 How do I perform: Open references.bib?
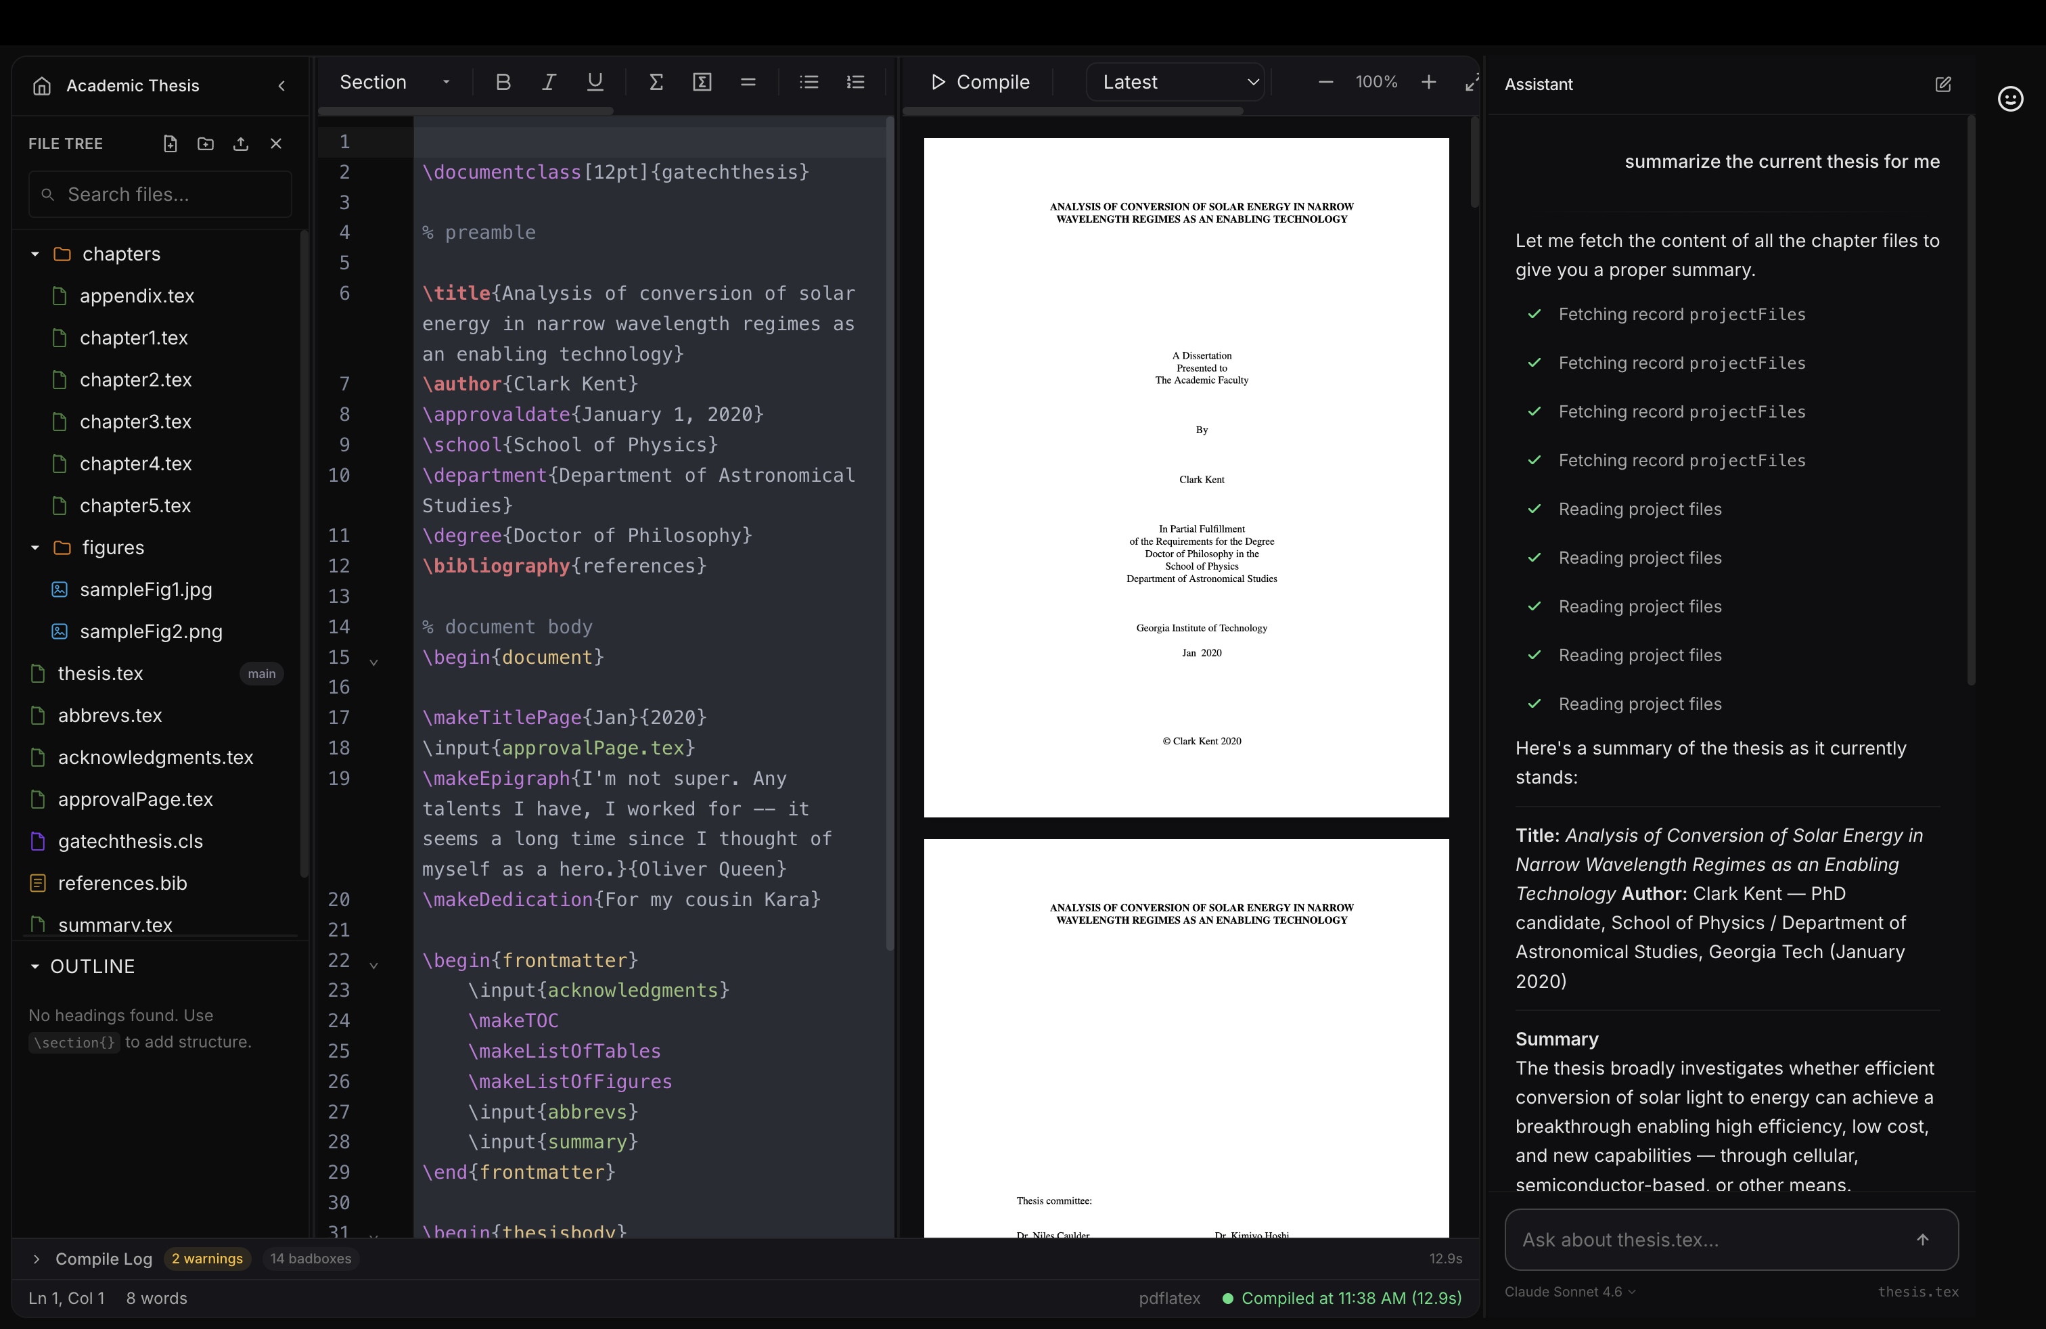coord(160,883)
